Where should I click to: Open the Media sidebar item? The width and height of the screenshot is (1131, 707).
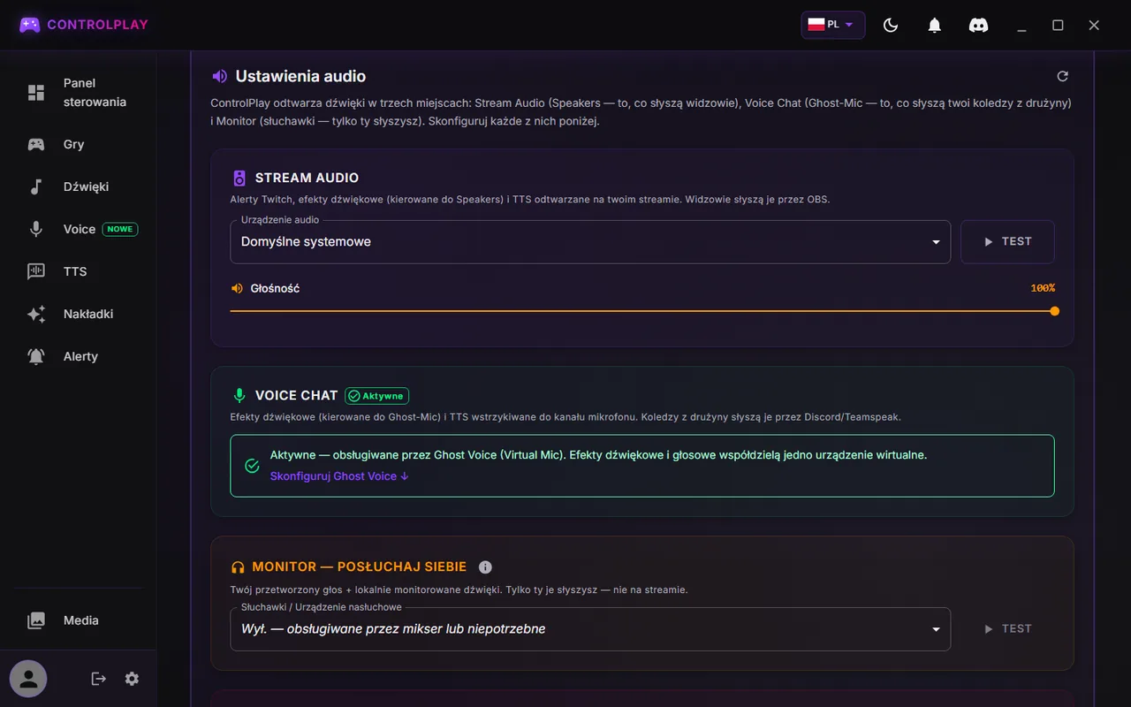click(x=79, y=620)
